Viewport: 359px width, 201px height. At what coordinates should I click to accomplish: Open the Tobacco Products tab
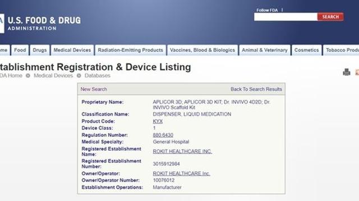tap(341, 50)
